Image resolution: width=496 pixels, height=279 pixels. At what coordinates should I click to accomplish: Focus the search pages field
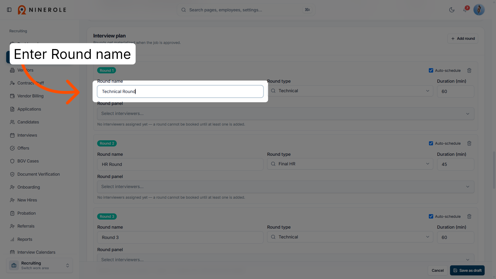pyautogui.click(x=246, y=10)
